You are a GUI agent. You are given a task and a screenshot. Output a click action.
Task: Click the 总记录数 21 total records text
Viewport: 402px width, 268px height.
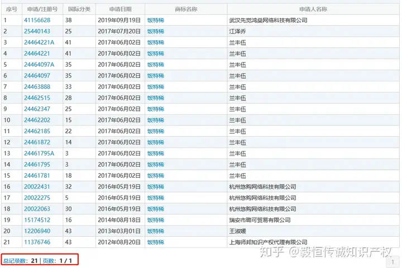click(x=21, y=261)
